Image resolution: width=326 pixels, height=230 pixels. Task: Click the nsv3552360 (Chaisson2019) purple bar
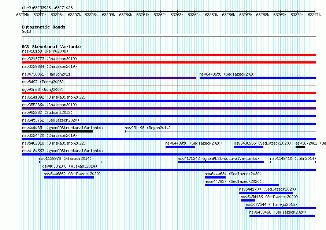click(168, 108)
